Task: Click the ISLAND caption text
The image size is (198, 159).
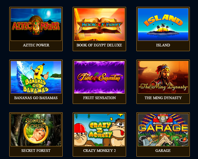Action: (163, 45)
